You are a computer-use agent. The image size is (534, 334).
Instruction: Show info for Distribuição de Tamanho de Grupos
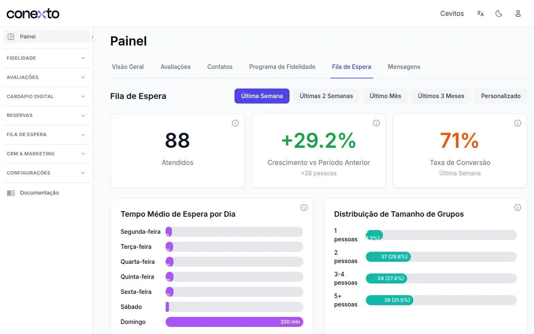click(518, 207)
